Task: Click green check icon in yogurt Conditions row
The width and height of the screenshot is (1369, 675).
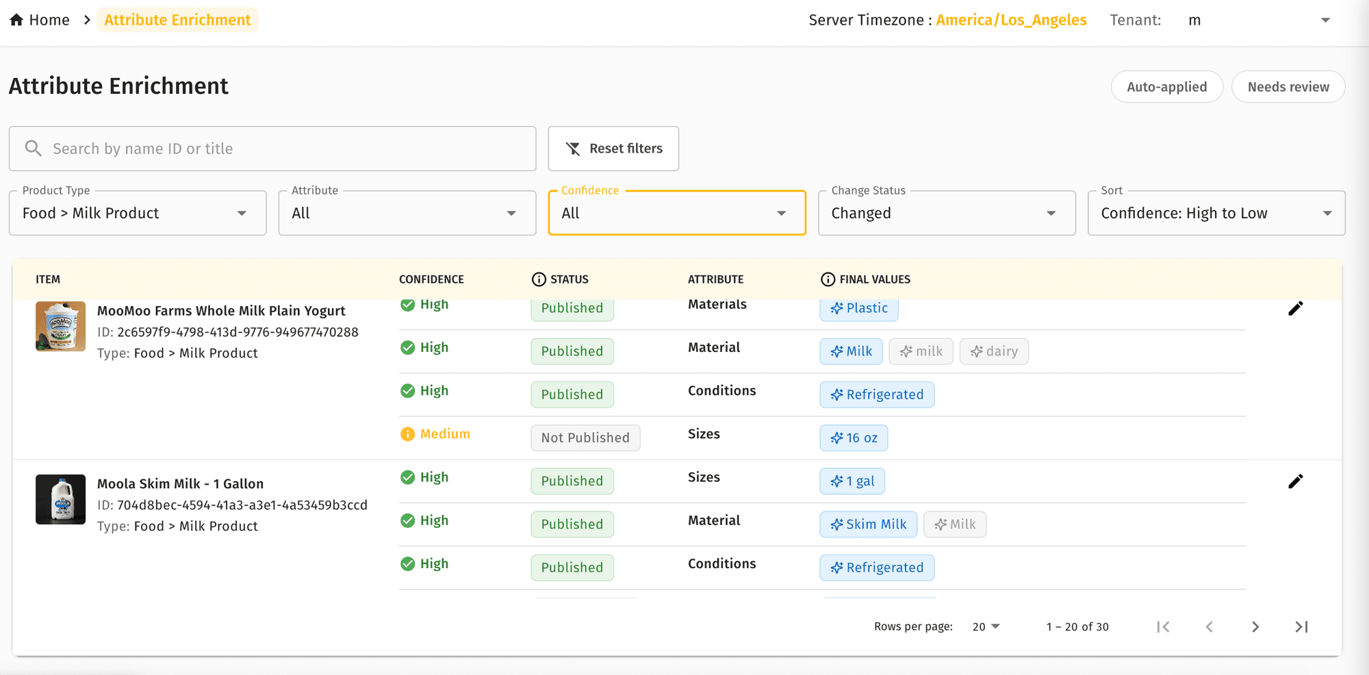Action: pos(407,391)
